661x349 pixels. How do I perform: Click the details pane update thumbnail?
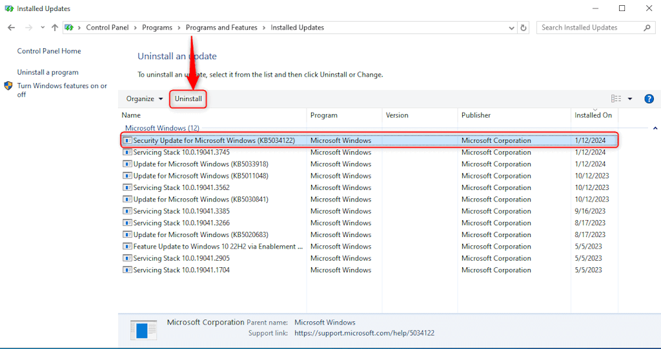coord(143,330)
